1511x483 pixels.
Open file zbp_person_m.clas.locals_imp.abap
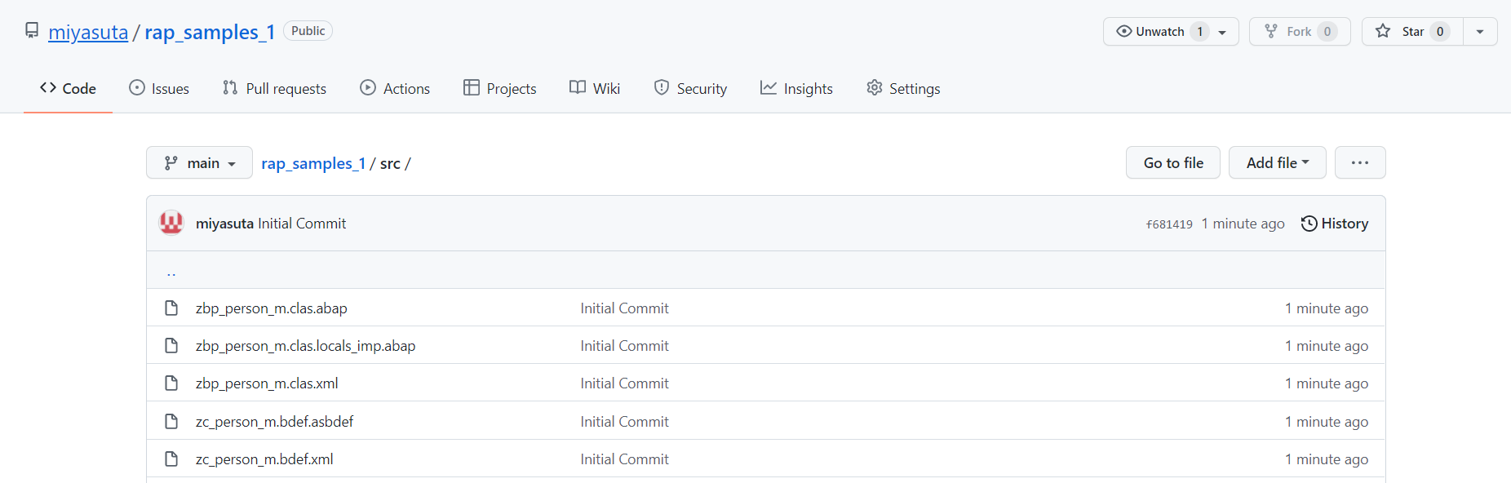(x=305, y=346)
